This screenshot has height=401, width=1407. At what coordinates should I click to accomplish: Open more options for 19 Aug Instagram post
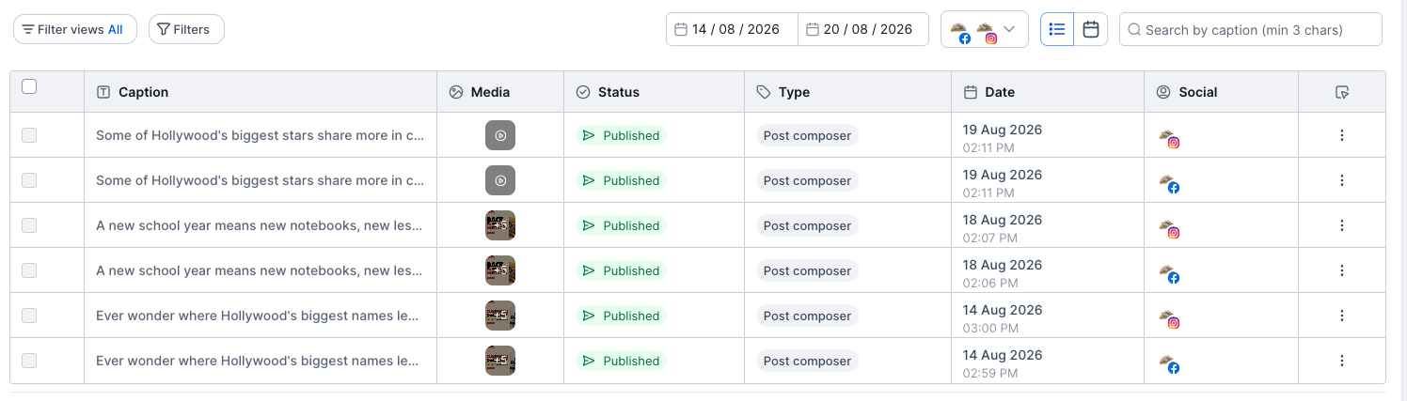pos(1342,135)
